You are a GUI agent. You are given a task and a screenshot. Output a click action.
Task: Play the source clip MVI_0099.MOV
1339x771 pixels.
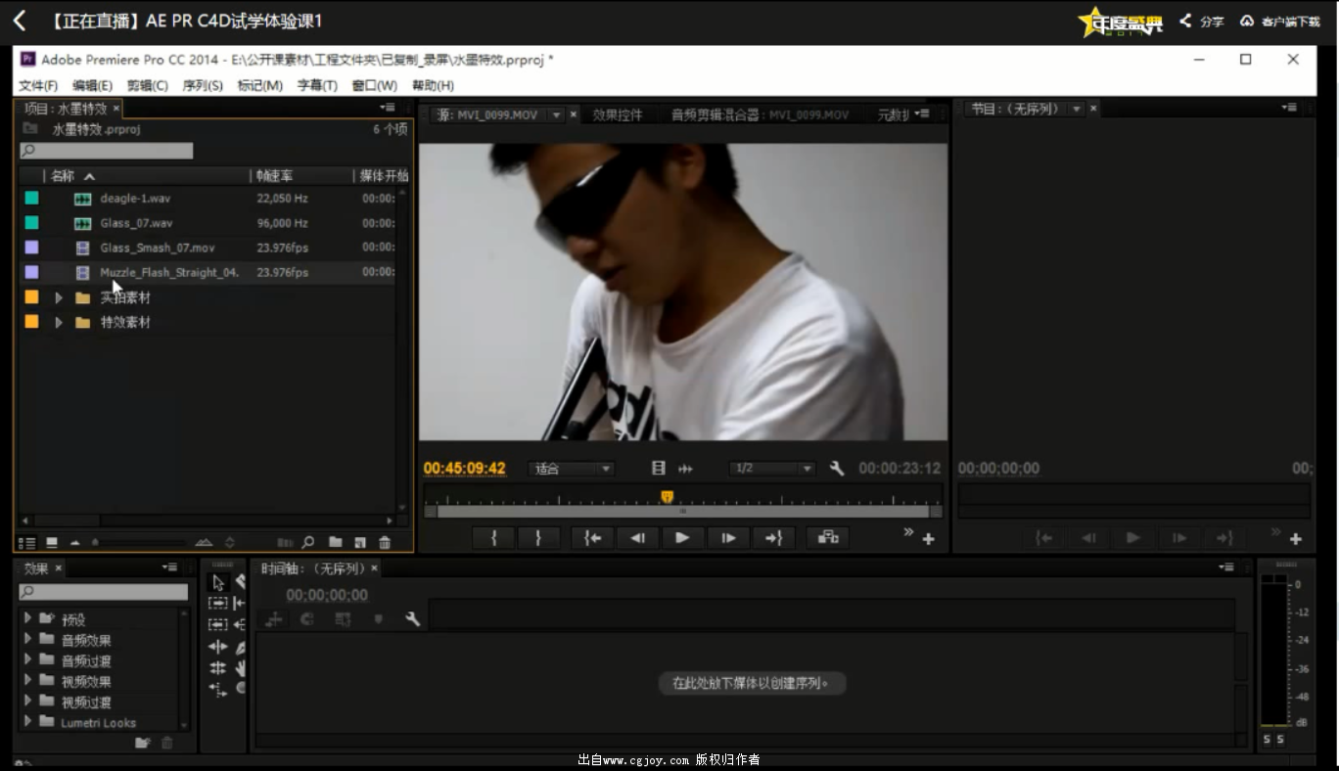(682, 537)
